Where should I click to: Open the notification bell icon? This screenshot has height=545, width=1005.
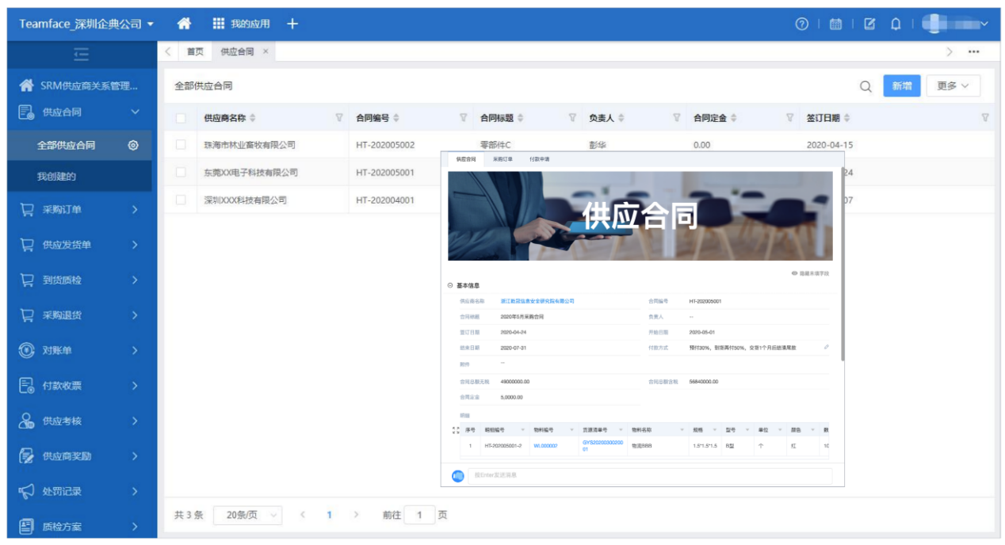[x=896, y=23]
